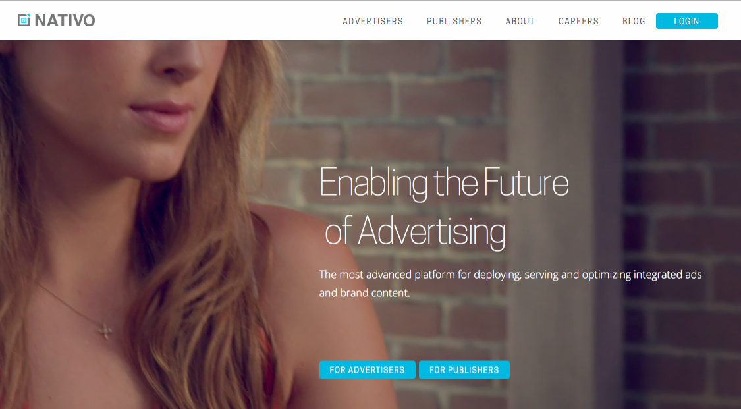Click the woman's shoulder in the hero image
741x409 pixels.
point(302,265)
